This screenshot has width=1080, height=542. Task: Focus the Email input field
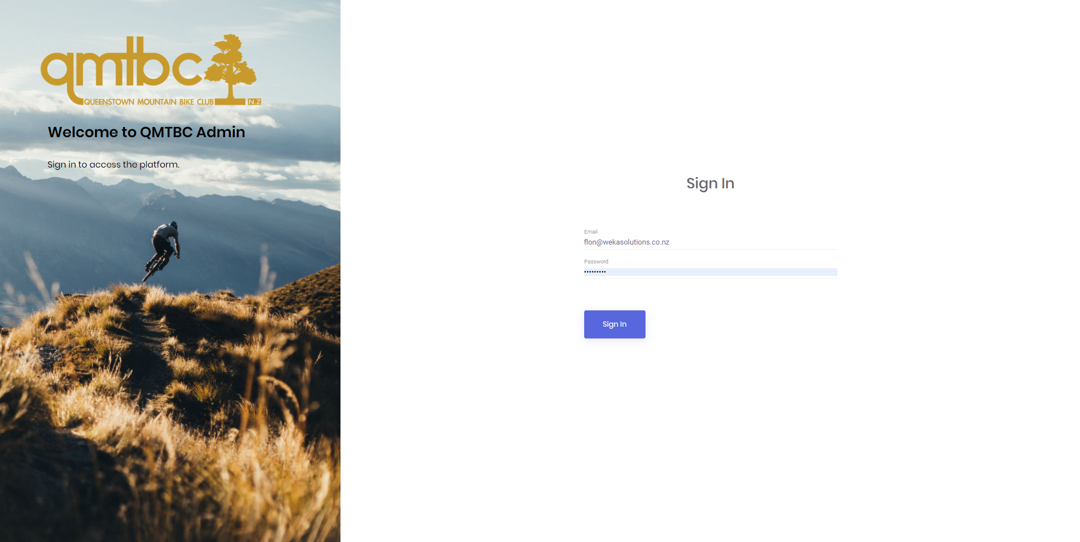point(710,242)
